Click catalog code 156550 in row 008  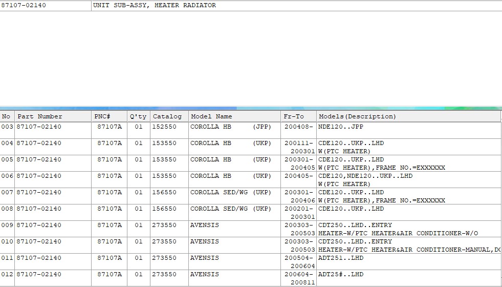pyautogui.click(x=164, y=209)
